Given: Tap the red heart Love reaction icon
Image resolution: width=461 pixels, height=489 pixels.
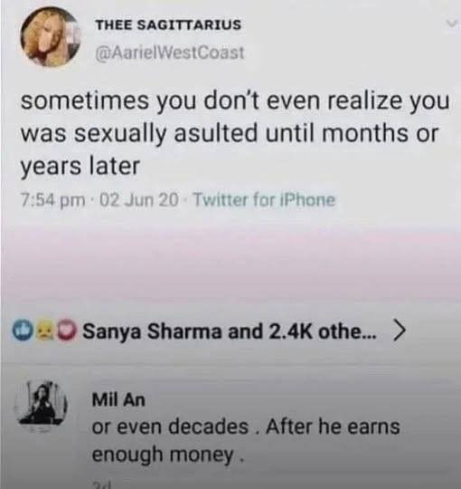Looking at the screenshot, I should pos(67,331).
